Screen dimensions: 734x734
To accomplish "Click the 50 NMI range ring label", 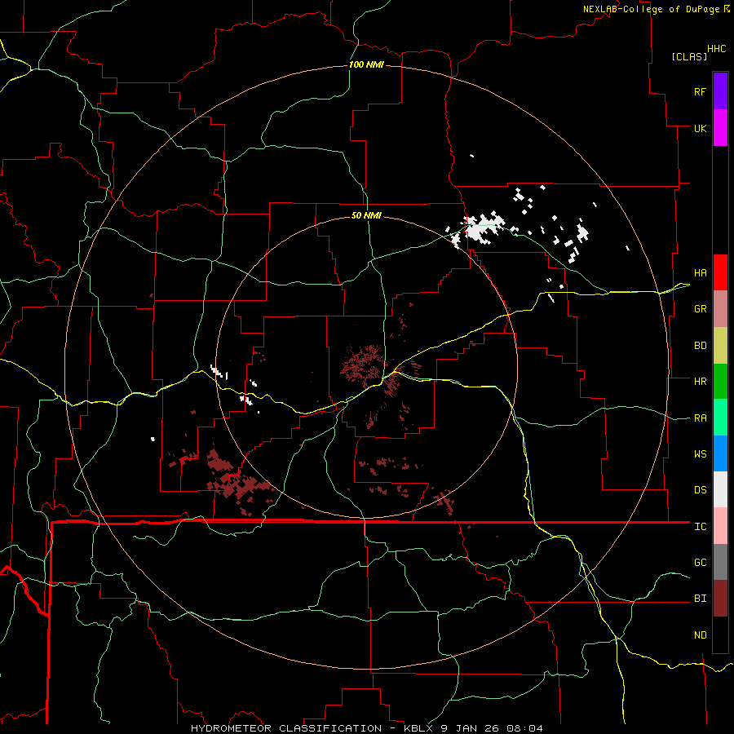I will [x=366, y=215].
